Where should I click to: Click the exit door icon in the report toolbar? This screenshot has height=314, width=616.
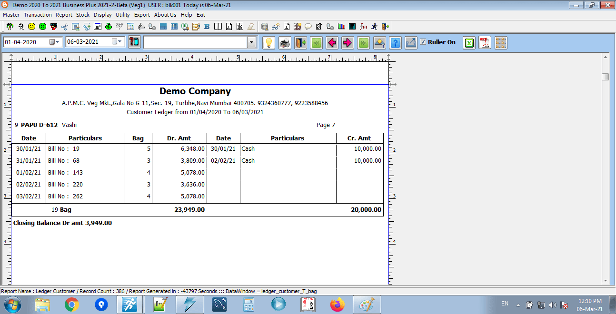(x=300, y=43)
